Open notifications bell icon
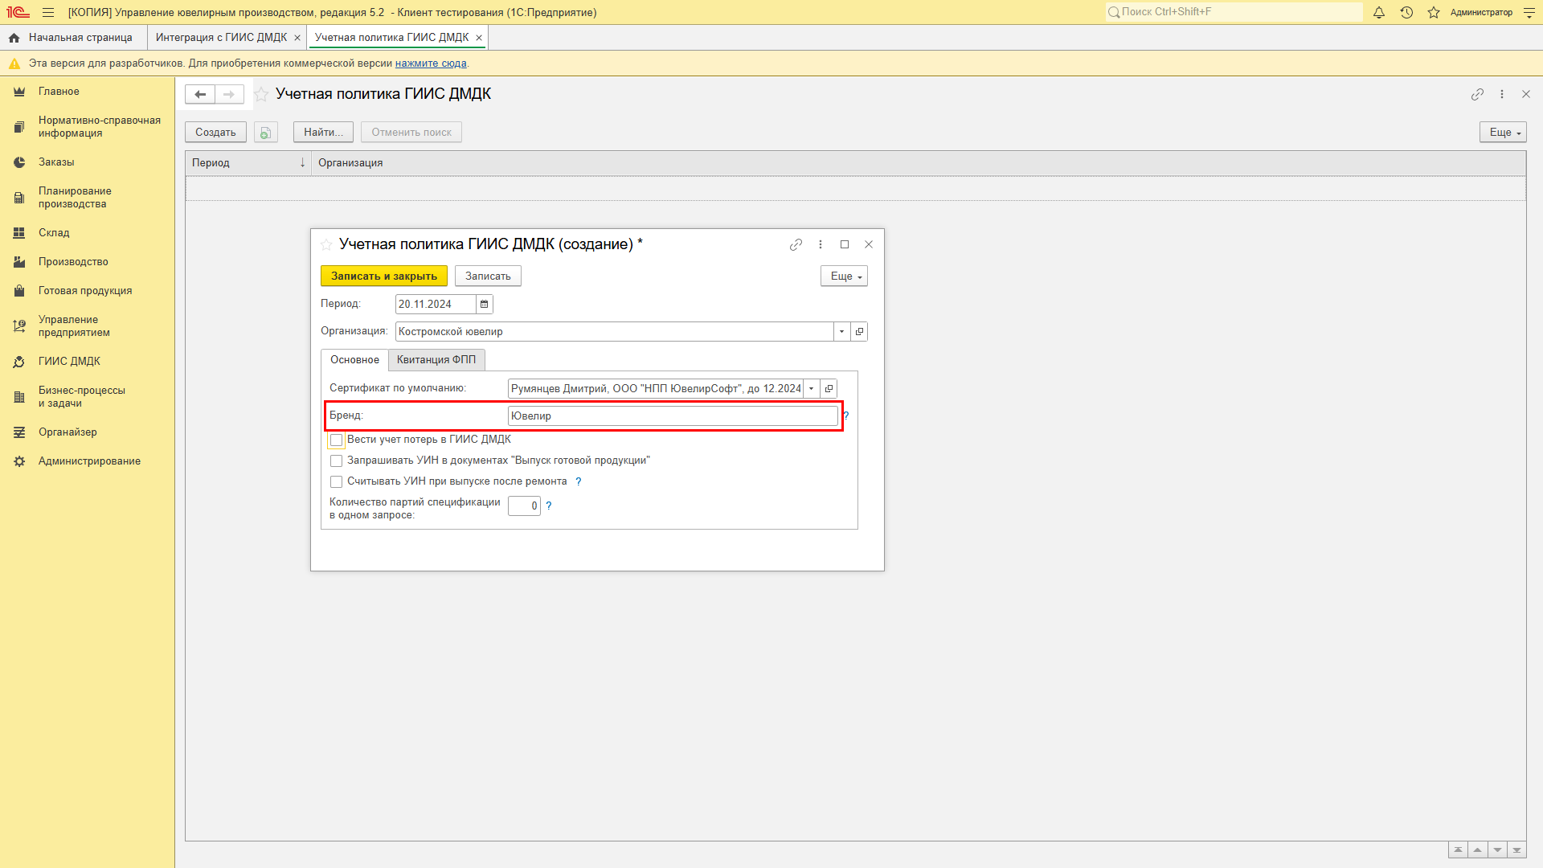Viewport: 1543px width, 868px height. pyautogui.click(x=1379, y=12)
